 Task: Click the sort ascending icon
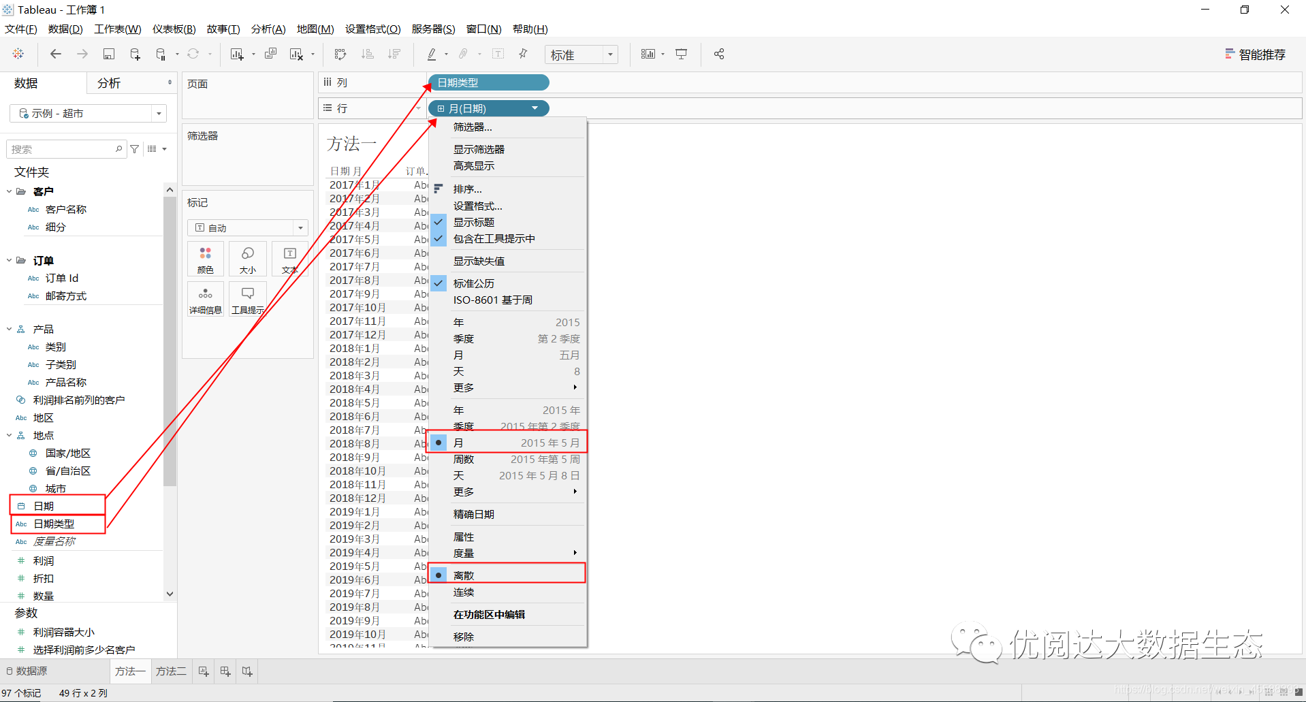tap(367, 54)
